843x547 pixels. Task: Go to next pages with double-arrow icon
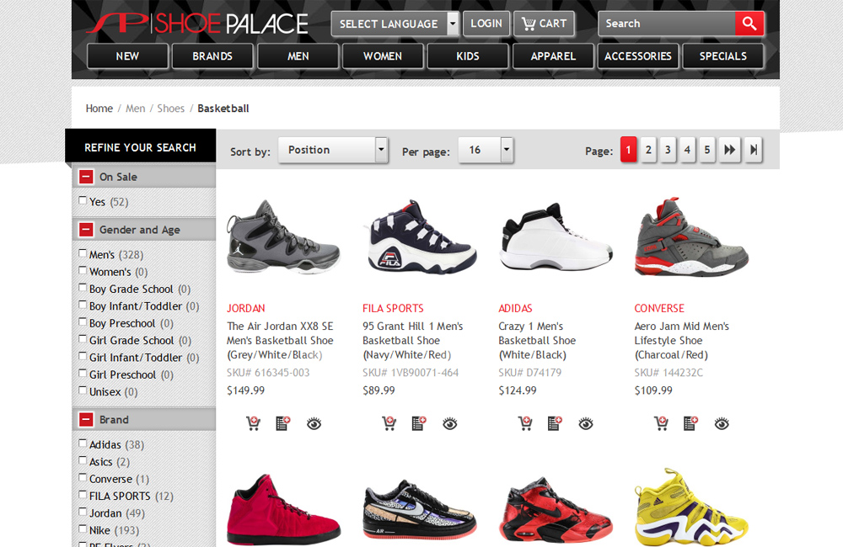pyautogui.click(x=729, y=150)
